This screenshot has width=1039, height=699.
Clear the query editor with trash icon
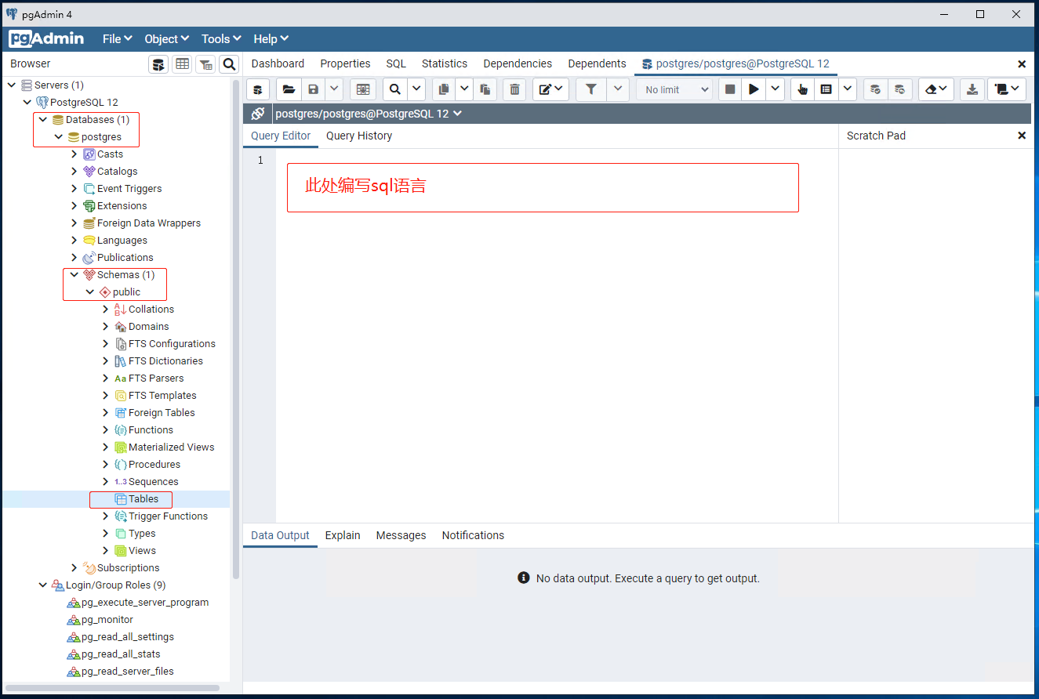click(514, 89)
